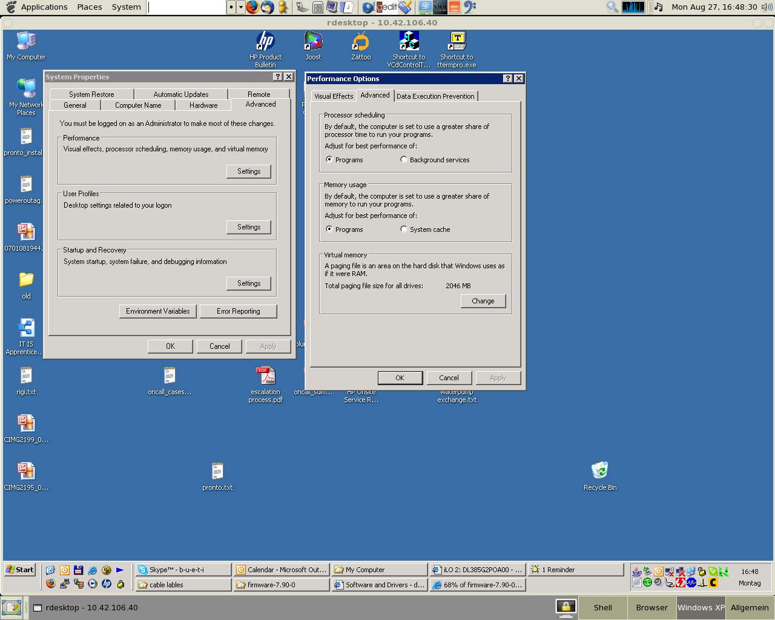Open escalation process.pdf on the desktop
The height and width of the screenshot is (620, 775).
point(265,377)
